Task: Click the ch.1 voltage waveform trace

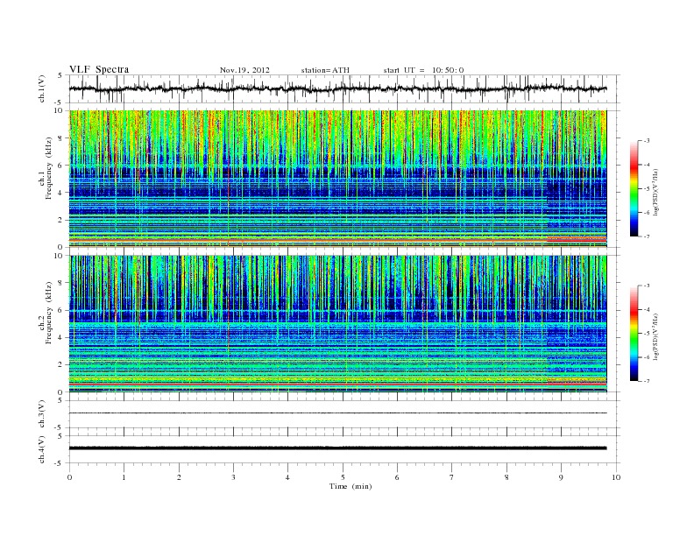Action: click(337, 88)
